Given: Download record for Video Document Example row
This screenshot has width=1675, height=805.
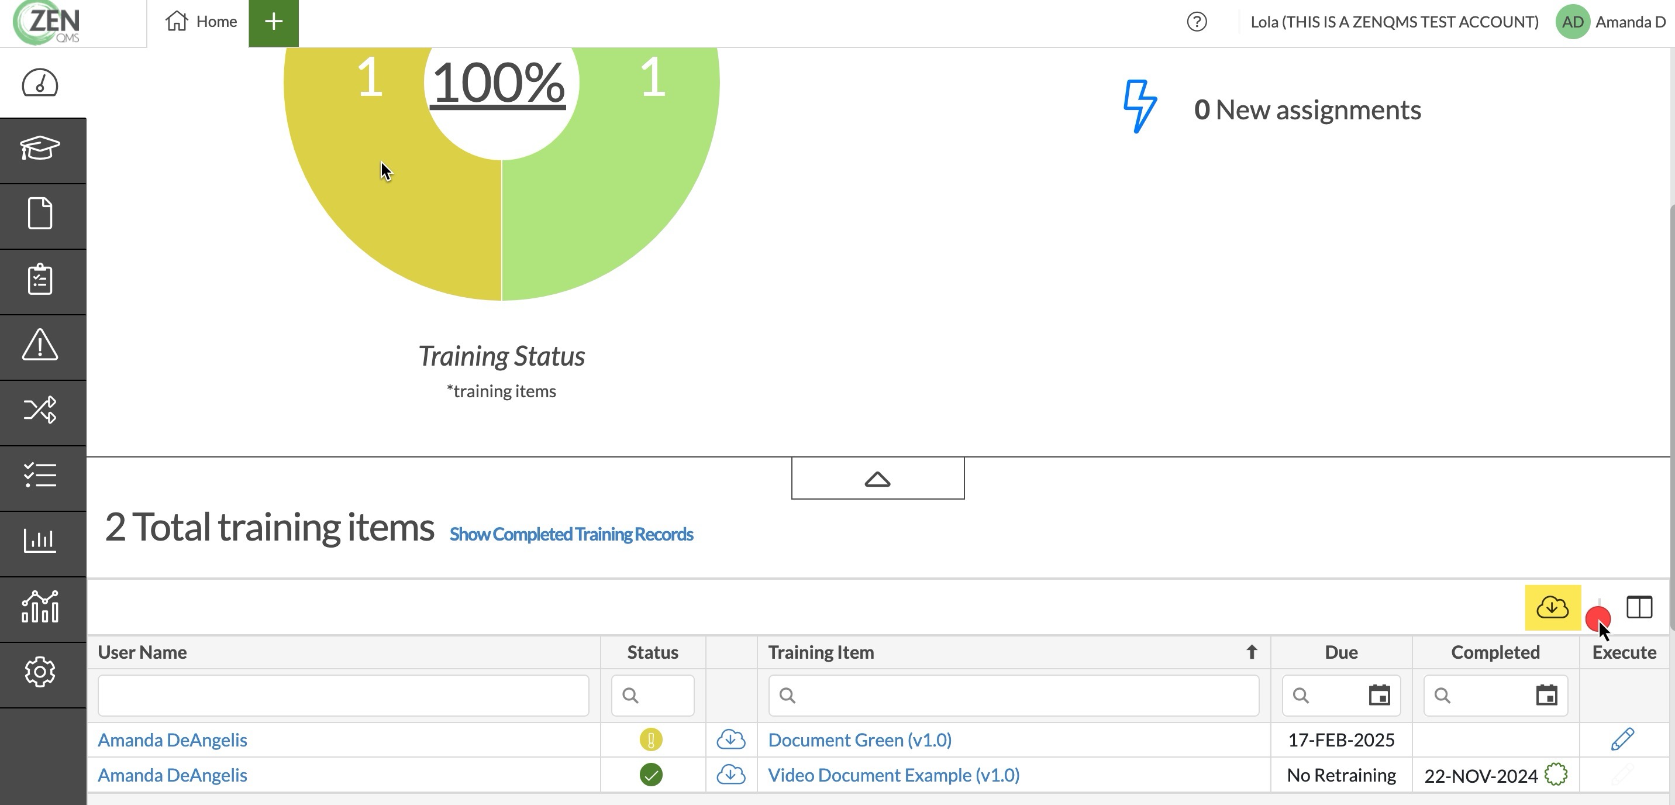Looking at the screenshot, I should point(731,775).
